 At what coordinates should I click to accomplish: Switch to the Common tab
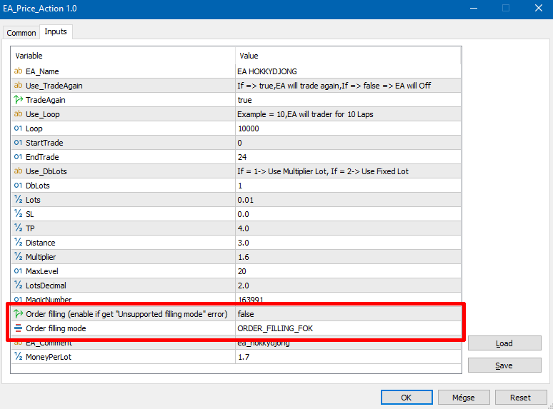point(21,33)
